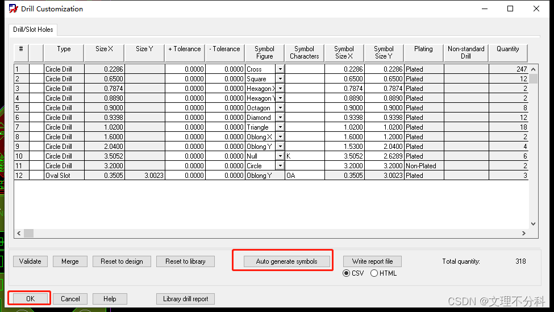554x312 pixels.
Task: Expand the Circle symbol figure dropdown
Action: 280,166
